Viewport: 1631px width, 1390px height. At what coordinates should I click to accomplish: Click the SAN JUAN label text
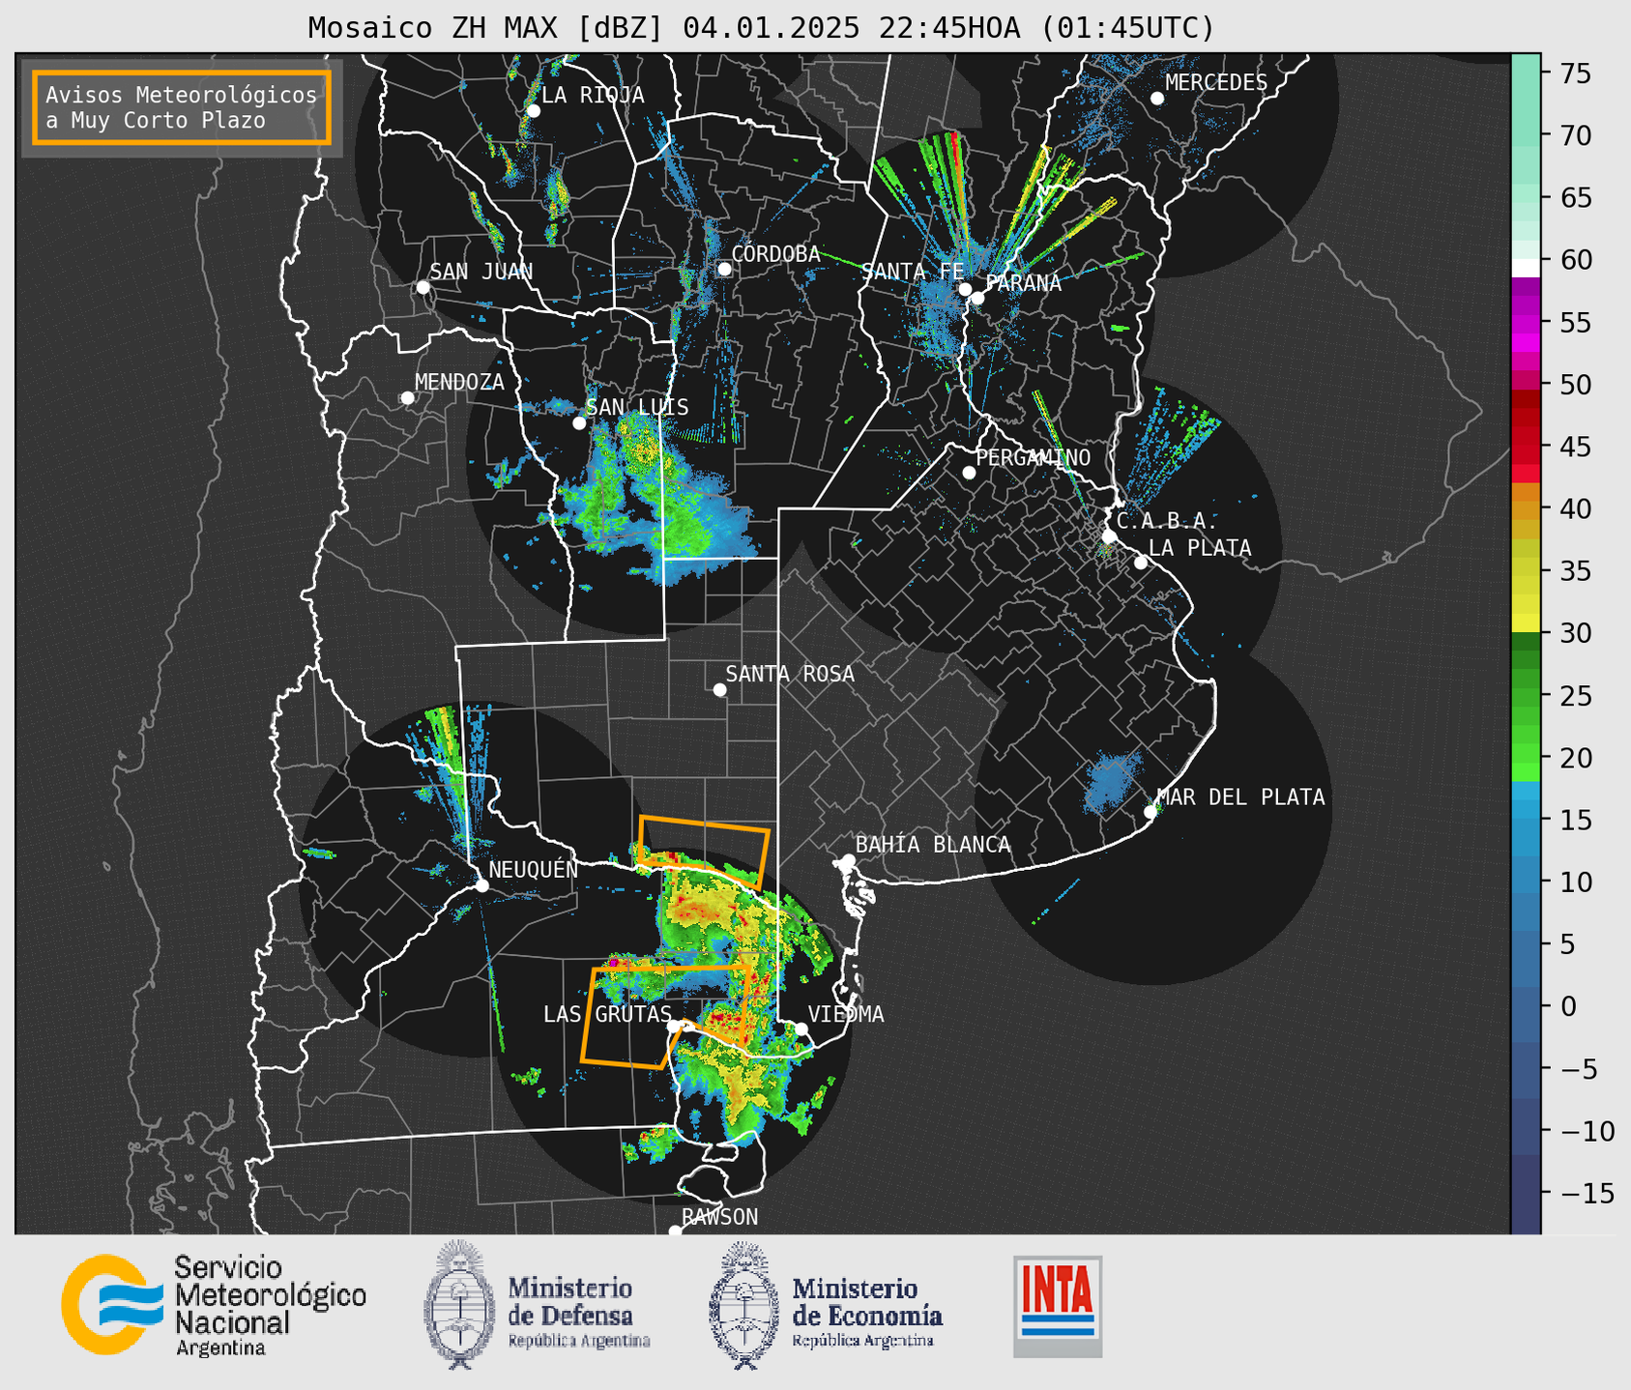(481, 272)
